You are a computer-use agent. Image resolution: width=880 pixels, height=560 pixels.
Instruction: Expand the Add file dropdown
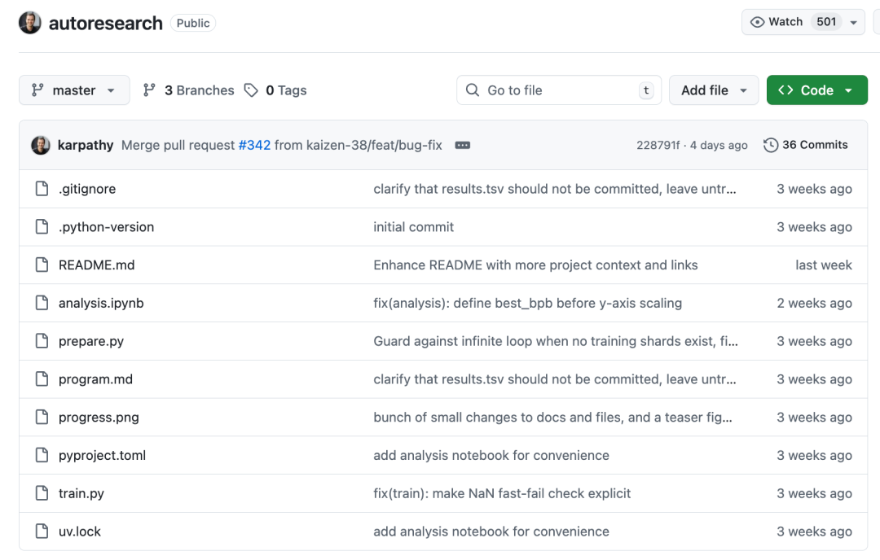click(713, 90)
